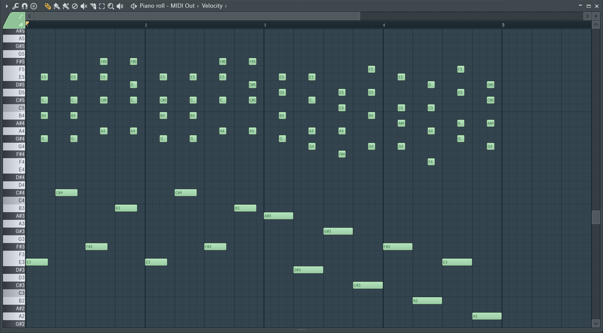Select the B2 bass note
This screenshot has width=603, height=333.
(427, 301)
